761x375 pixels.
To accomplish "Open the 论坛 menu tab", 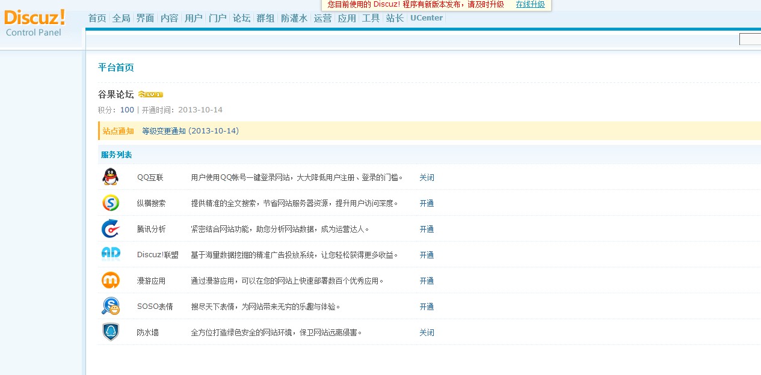I will click(x=241, y=18).
